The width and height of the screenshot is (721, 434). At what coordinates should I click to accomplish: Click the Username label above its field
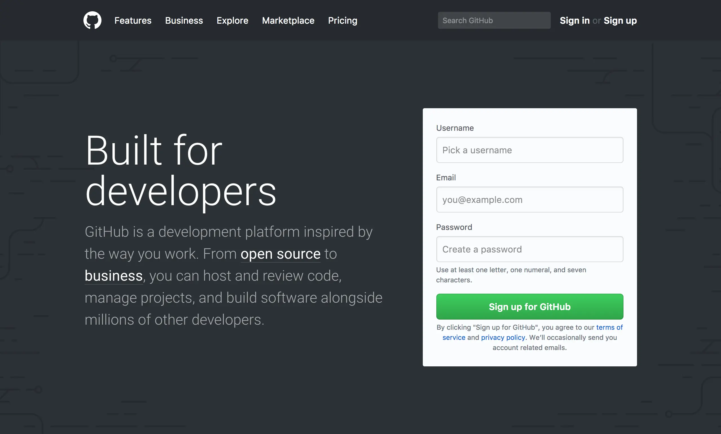455,128
